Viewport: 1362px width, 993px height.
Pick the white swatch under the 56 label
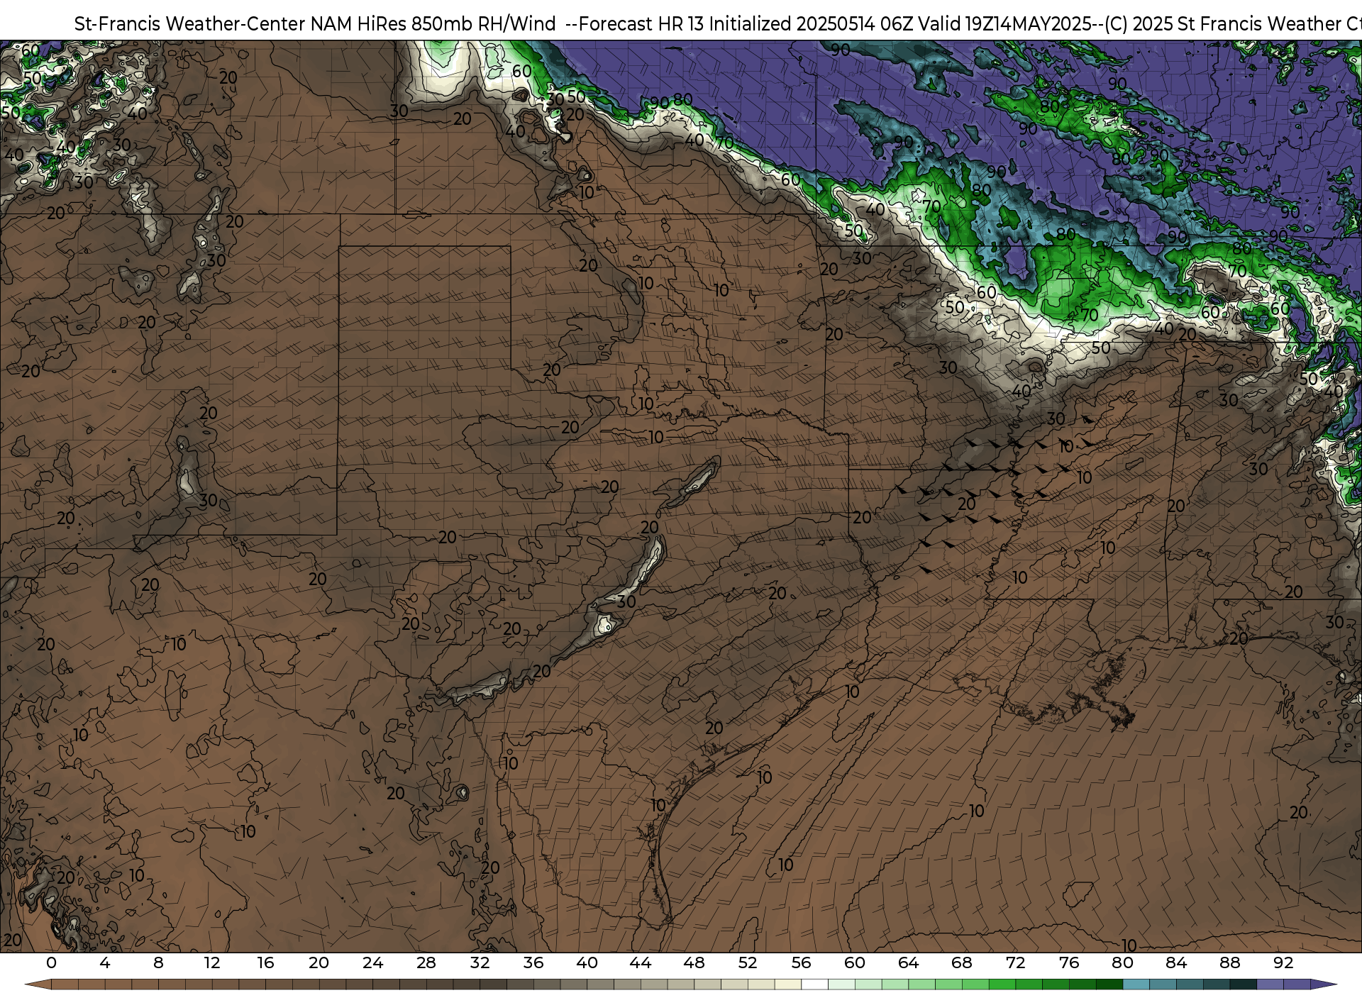click(814, 984)
